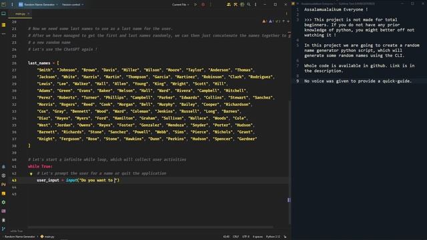This screenshot has width=427, height=240.
Task: Click the yellow intention lightbulb on line 42
Action: click(x=31, y=173)
